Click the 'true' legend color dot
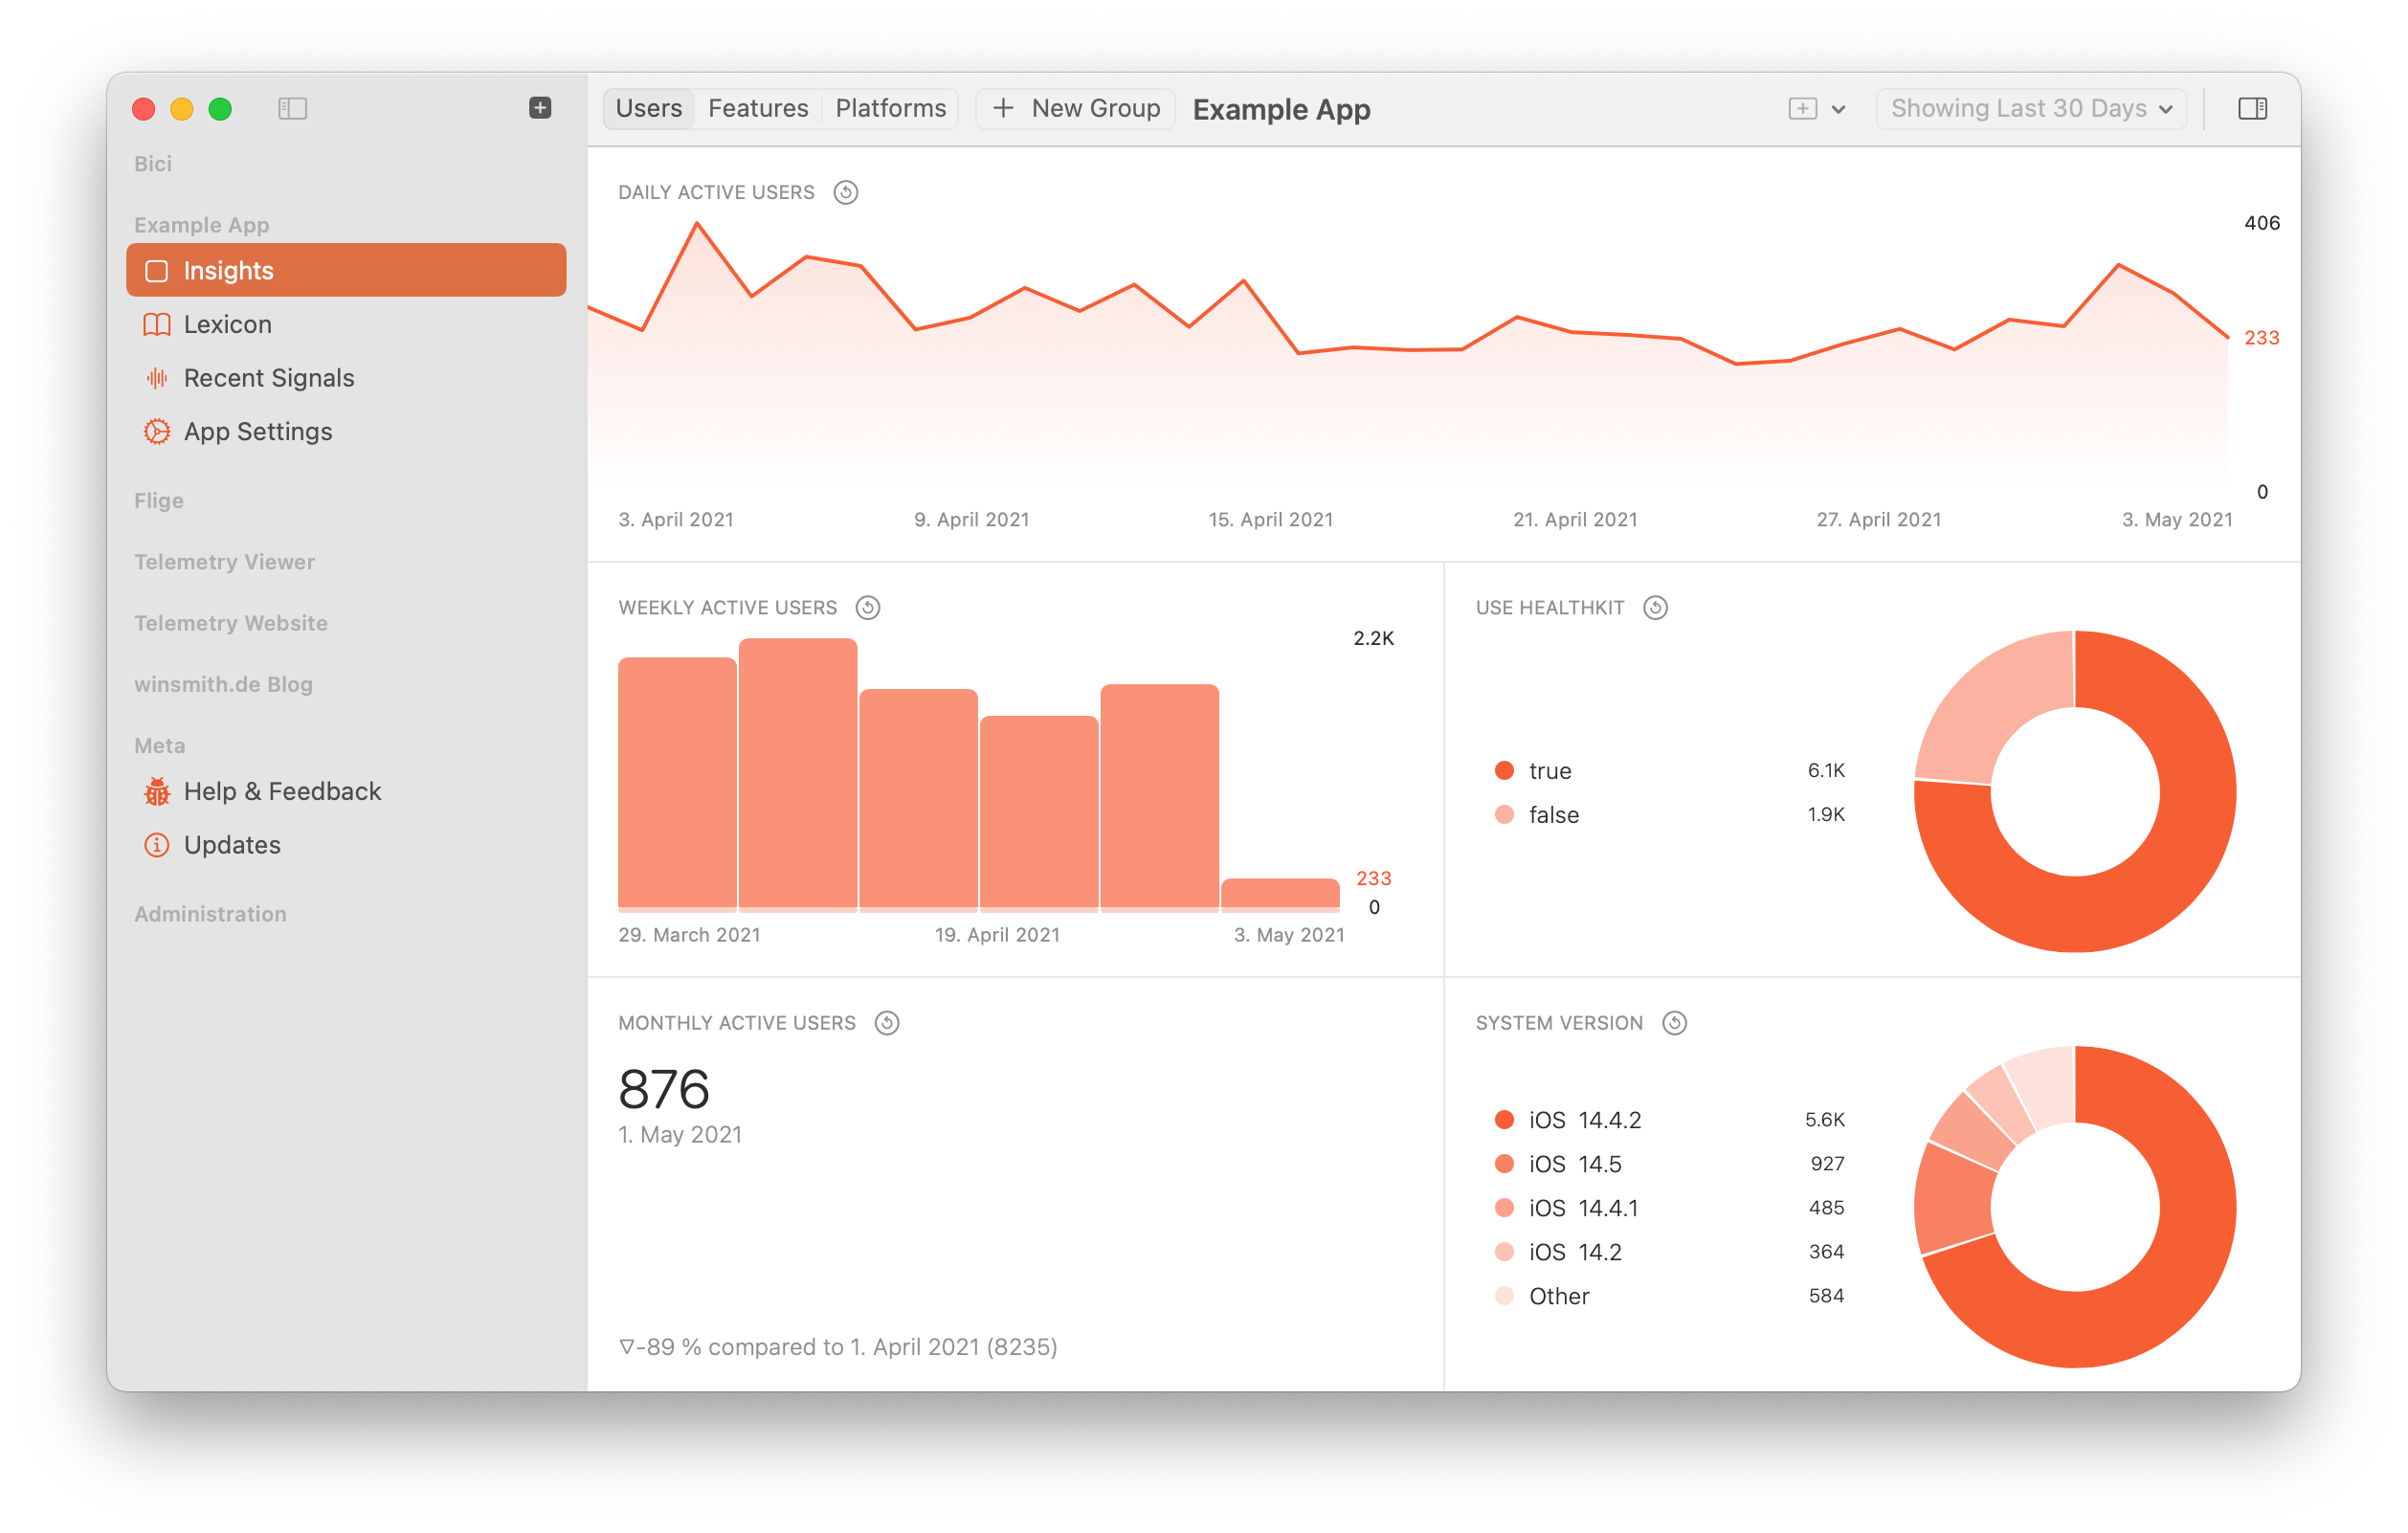This screenshot has height=1533, width=2408. pyautogui.click(x=1504, y=770)
